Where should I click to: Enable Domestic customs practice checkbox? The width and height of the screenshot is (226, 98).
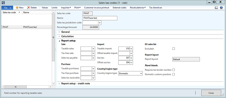pyautogui.click(x=174, y=74)
